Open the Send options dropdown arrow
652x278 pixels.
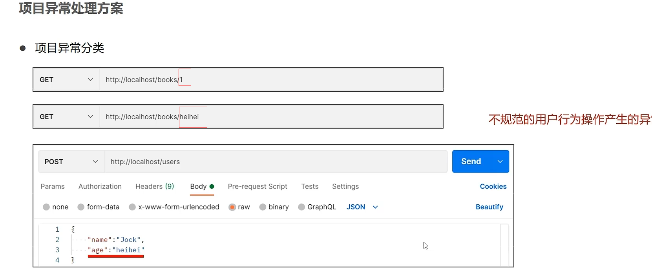tap(500, 162)
